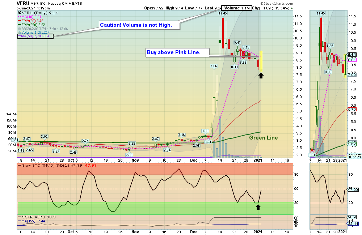This screenshot has height=235, width=362.
Task: Click the 47.99 stochastic tag in side panel
Action: click(353, 189)
